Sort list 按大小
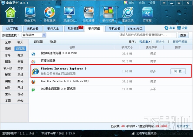 pos(160,42)
